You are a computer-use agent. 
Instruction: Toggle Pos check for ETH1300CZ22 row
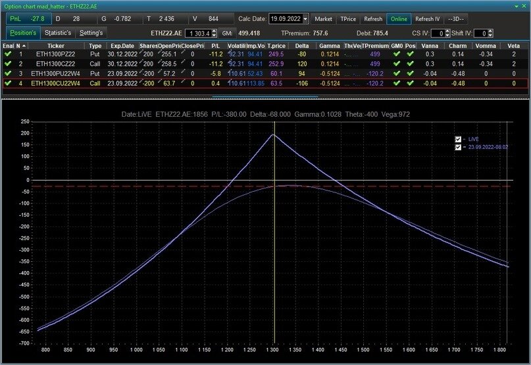410,64
